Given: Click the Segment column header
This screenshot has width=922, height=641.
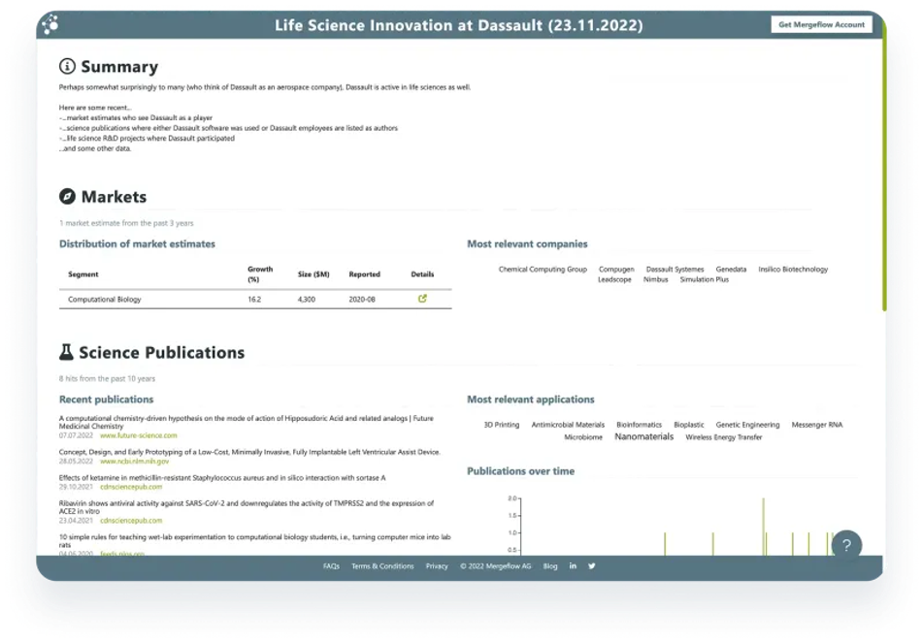Looking at the screenshot, I should click(x=82, y=274).
